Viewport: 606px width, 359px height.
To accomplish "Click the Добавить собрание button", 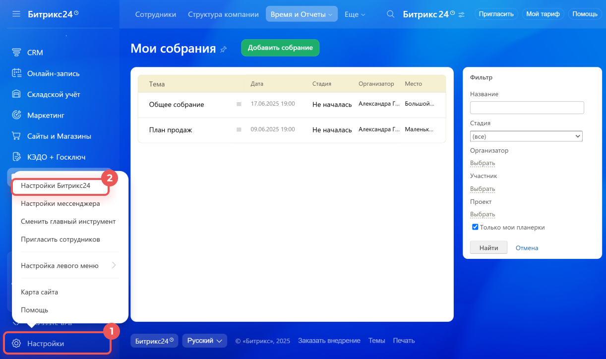I will point(280,48).
